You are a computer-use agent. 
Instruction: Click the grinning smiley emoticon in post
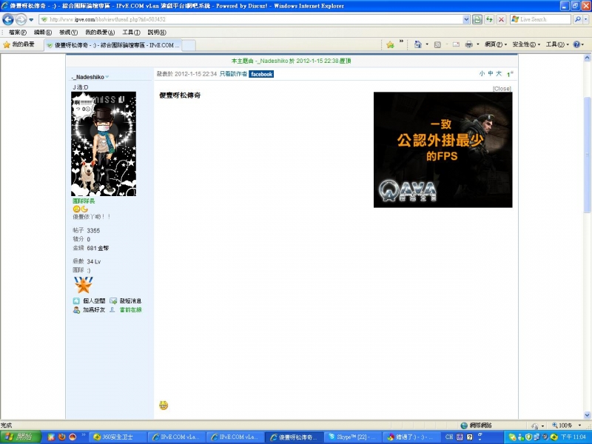[x=164, y=405]
